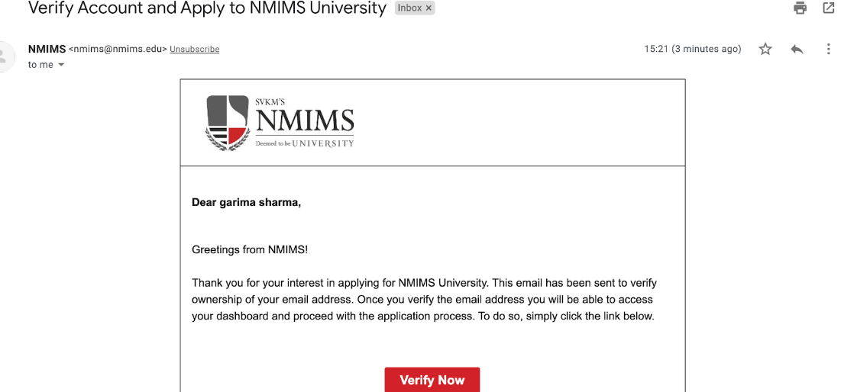Click the red Verify Now button
Screen dimensions: 841x392
click(x=432, y=380)
